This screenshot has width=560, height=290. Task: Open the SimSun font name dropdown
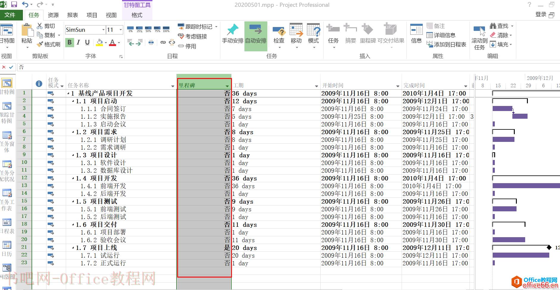[103, 30]
